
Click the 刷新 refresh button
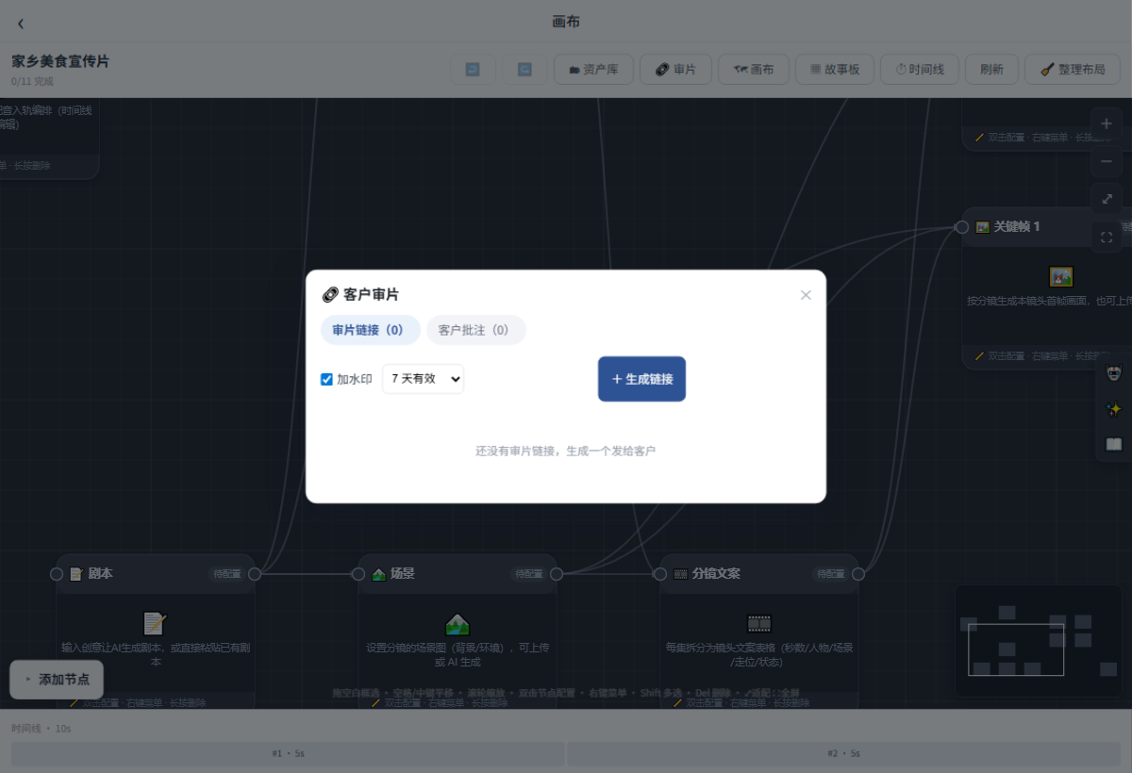[991, 69]
